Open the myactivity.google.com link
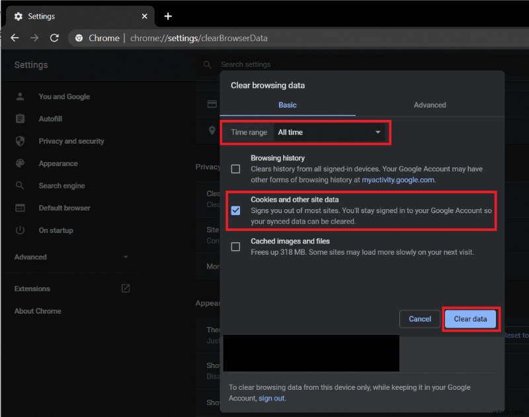 click(398, 180)
